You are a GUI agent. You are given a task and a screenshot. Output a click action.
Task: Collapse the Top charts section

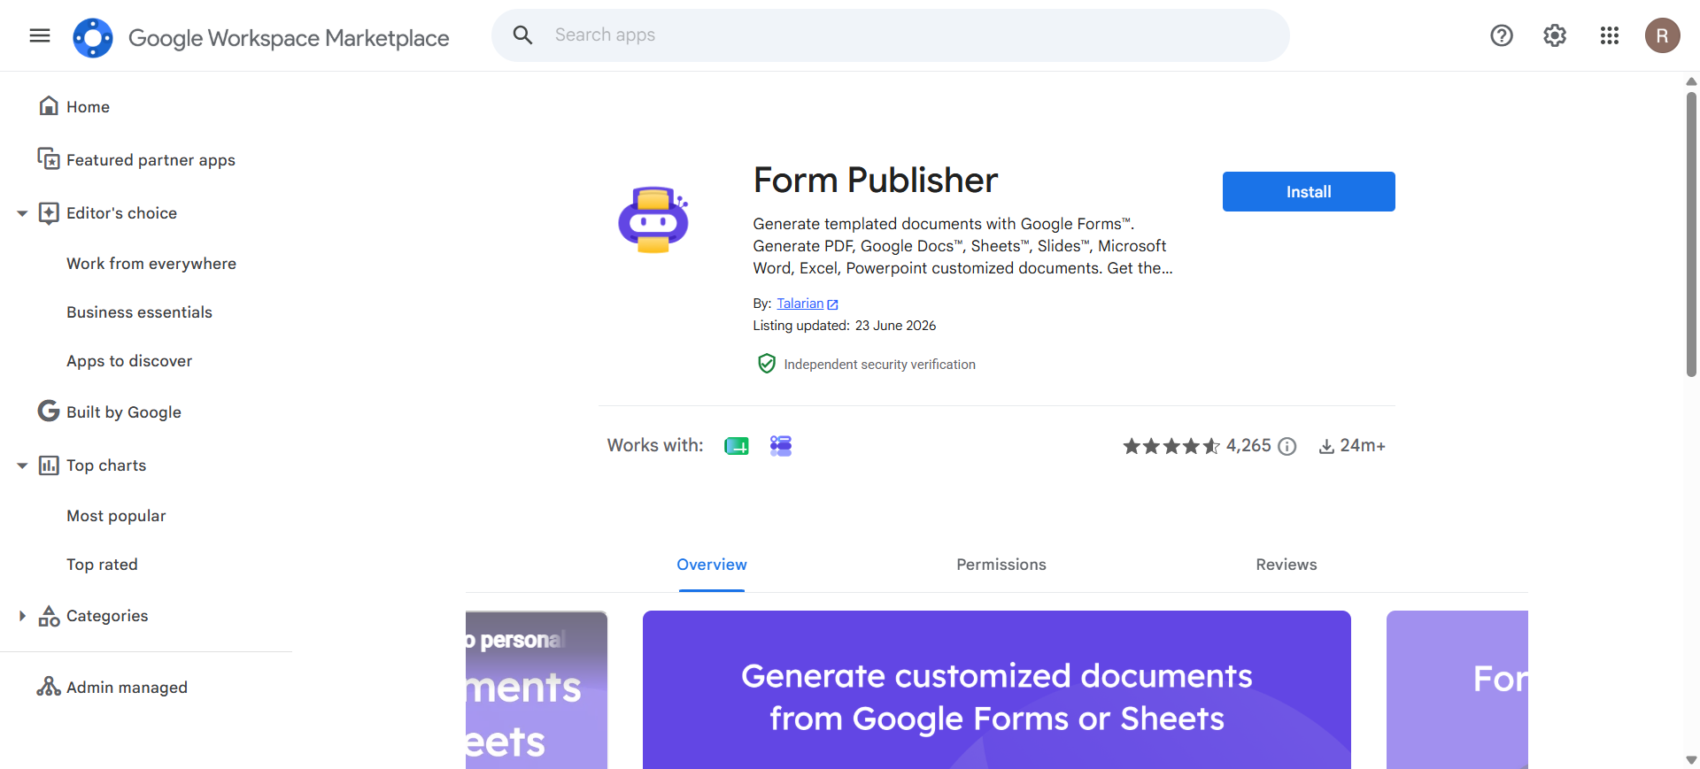[22, 465]
